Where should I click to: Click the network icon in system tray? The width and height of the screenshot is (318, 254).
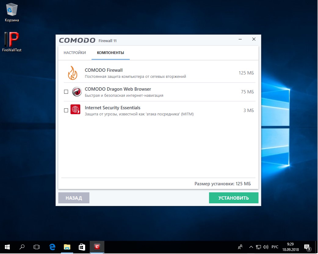pos(258,247)
